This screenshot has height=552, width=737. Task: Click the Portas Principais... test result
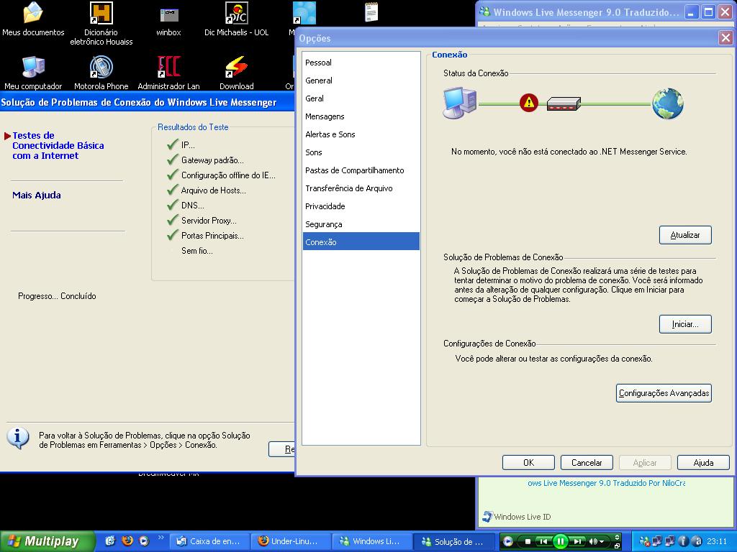click(212, 236)
